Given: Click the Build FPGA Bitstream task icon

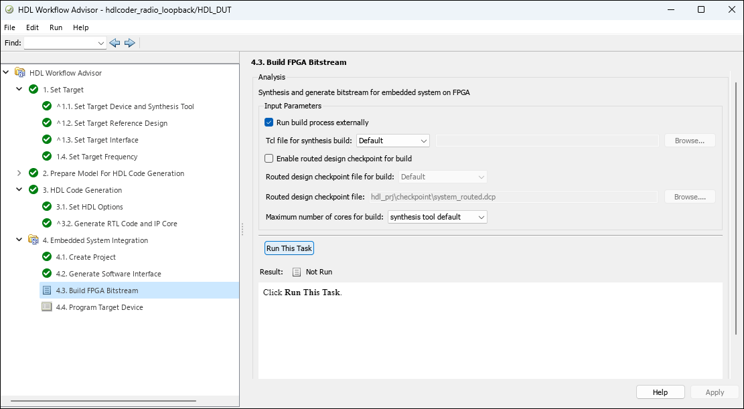Looking at the screenshot, I should point(47,291).
